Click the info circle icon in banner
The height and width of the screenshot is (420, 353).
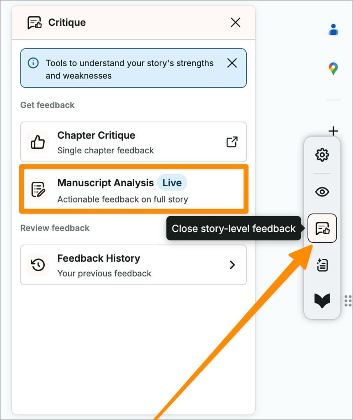[33, 63]
